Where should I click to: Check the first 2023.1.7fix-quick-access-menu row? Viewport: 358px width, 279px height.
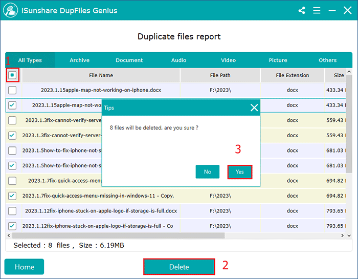click(x=12, y=181)
